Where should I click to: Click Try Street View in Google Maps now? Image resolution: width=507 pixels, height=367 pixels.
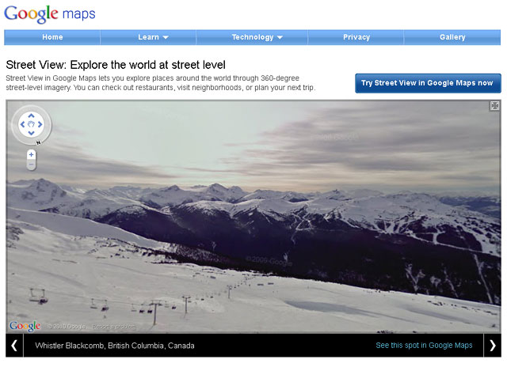click(428, 83)
